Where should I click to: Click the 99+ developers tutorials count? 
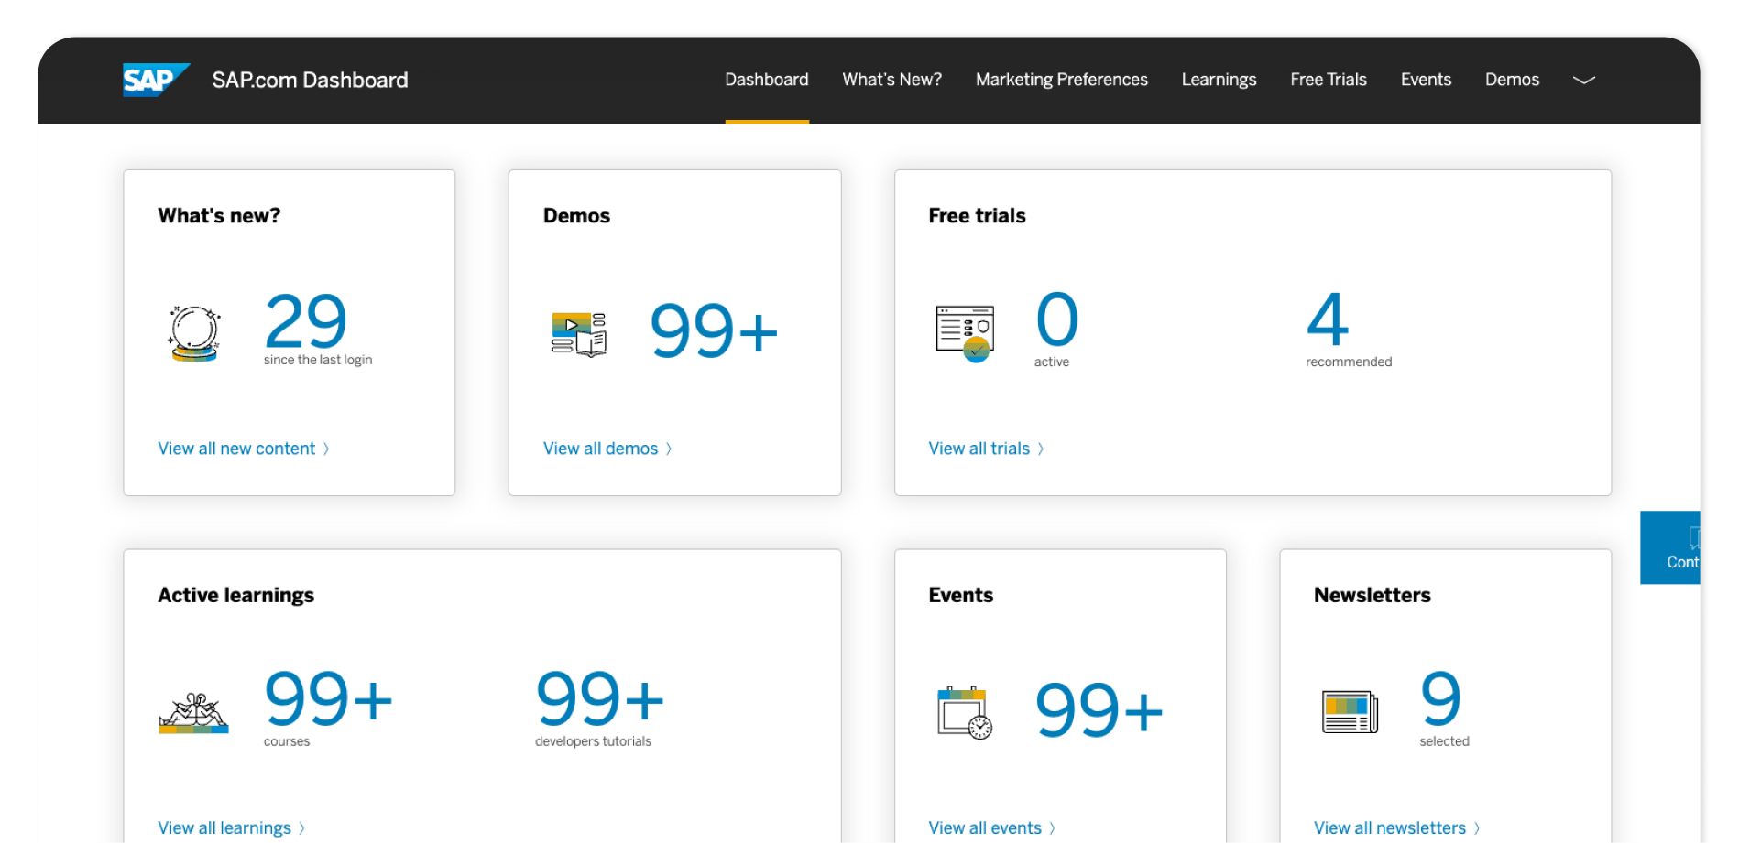pyautogui.click(x=600, y=699)
